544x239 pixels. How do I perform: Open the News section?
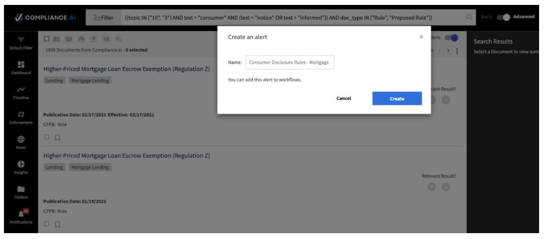pyautogui.click(x=21, y=143)
